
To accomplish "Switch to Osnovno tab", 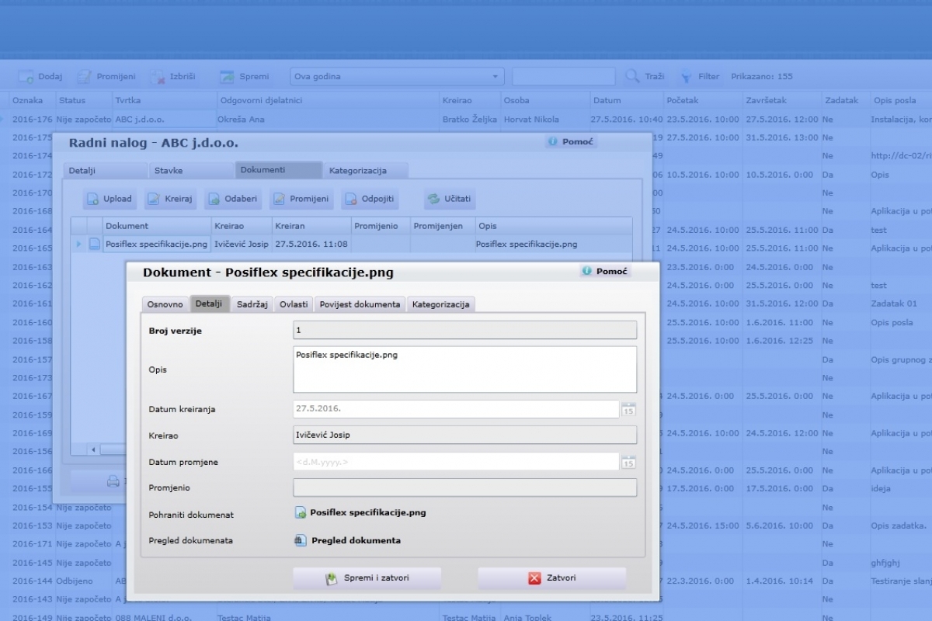I will [x=165, y=304].
